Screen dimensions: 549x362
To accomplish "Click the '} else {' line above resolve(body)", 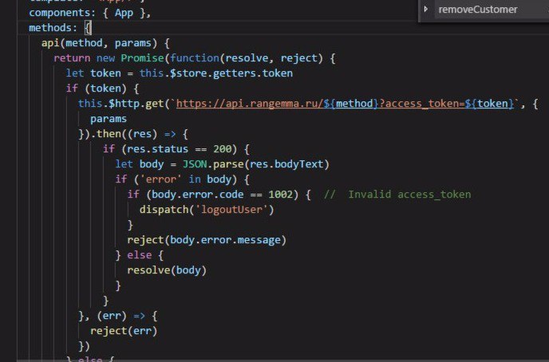I will click(x=140, y=255).
